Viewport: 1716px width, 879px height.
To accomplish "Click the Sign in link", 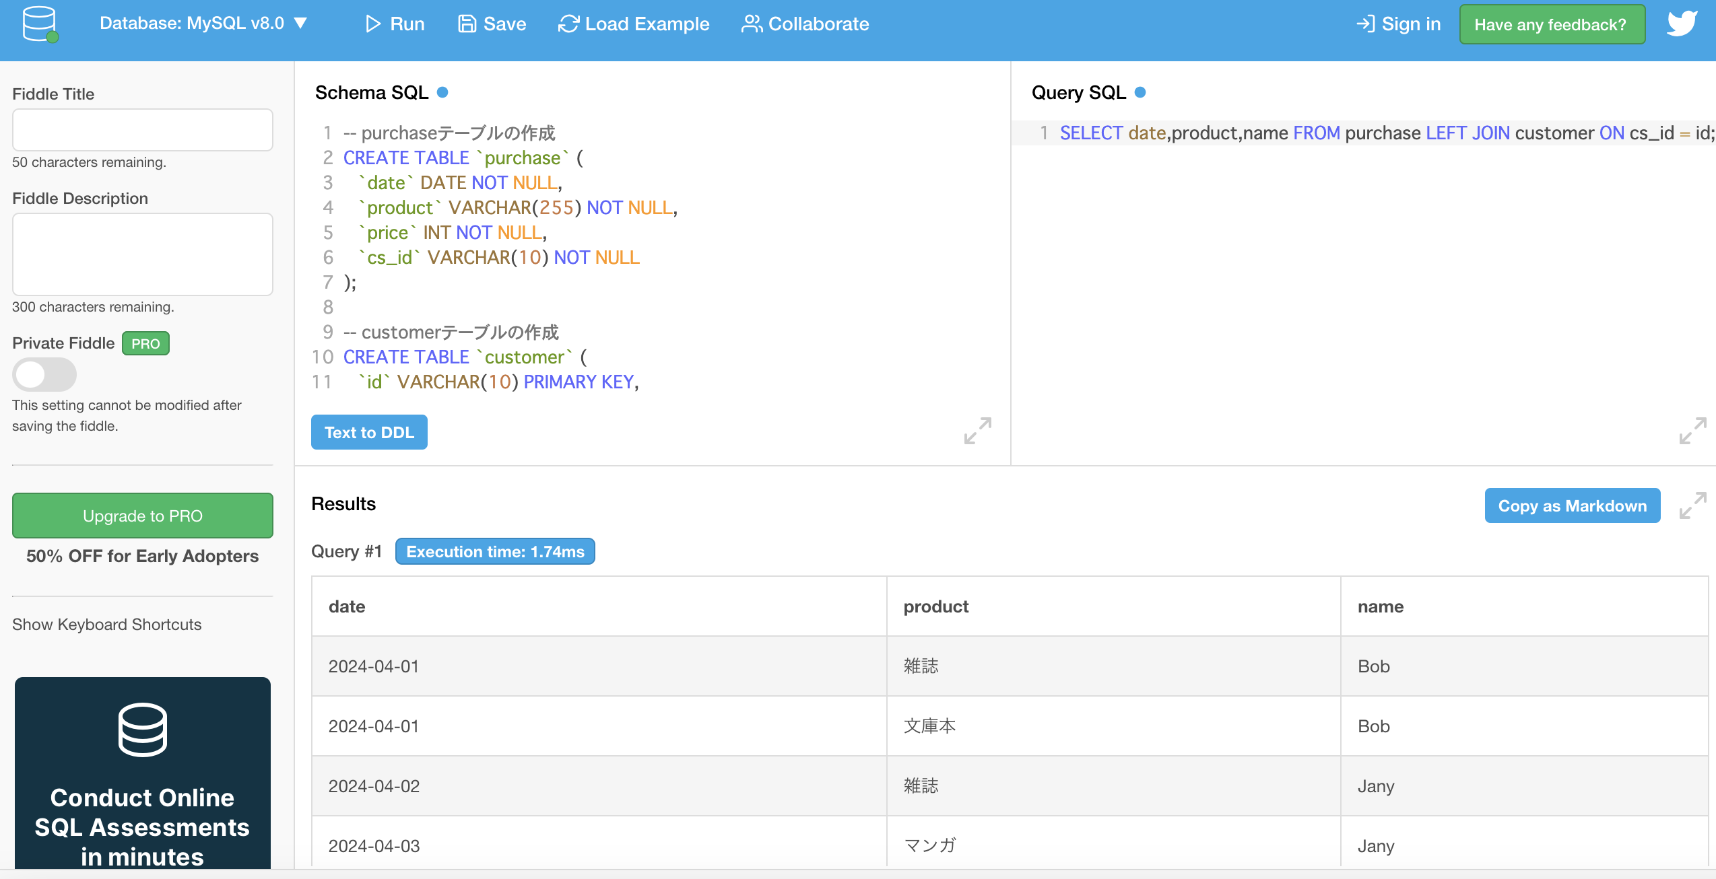I will (x=1398, y=24).
